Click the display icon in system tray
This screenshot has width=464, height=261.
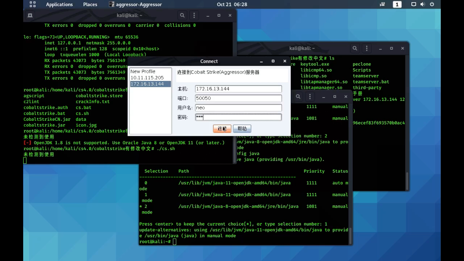pyautogui.click(x=414, y=4)
